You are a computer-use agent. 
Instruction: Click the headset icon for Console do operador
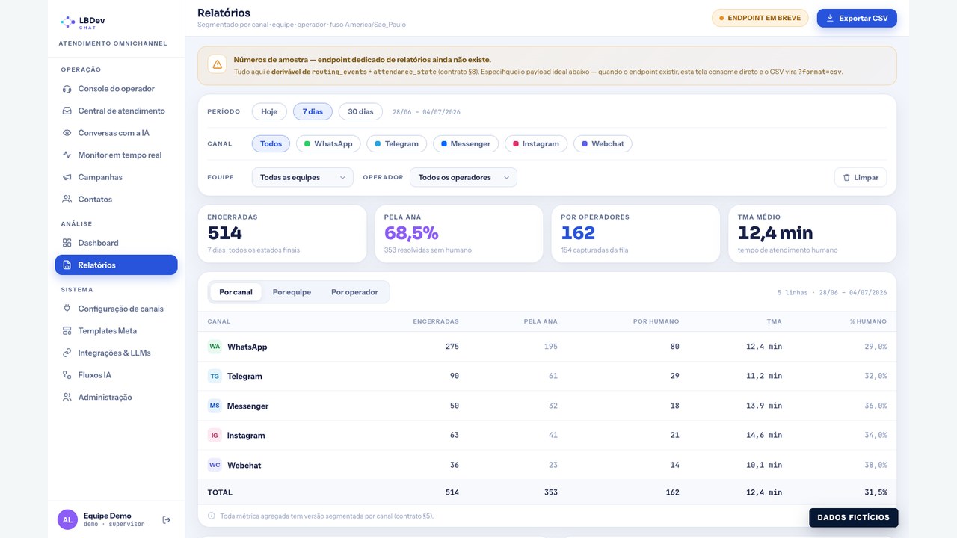click(x=67, y=89)
